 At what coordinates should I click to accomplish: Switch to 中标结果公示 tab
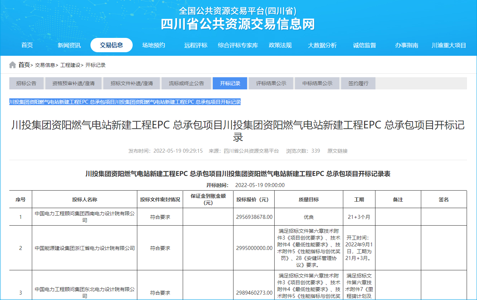pos(317,83)
